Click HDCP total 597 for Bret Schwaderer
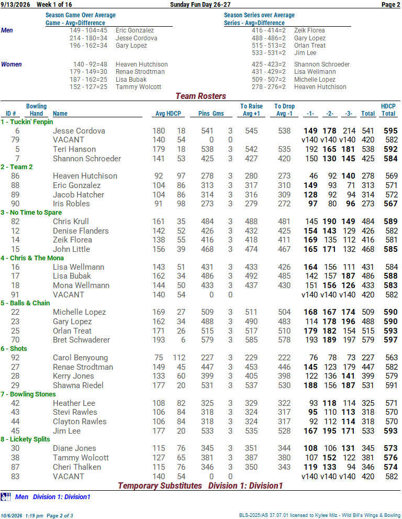402x519 pixels. (x=390, y=339)
